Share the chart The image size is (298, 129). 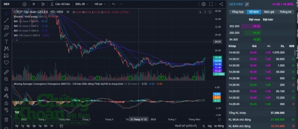[x=221, y=4]
